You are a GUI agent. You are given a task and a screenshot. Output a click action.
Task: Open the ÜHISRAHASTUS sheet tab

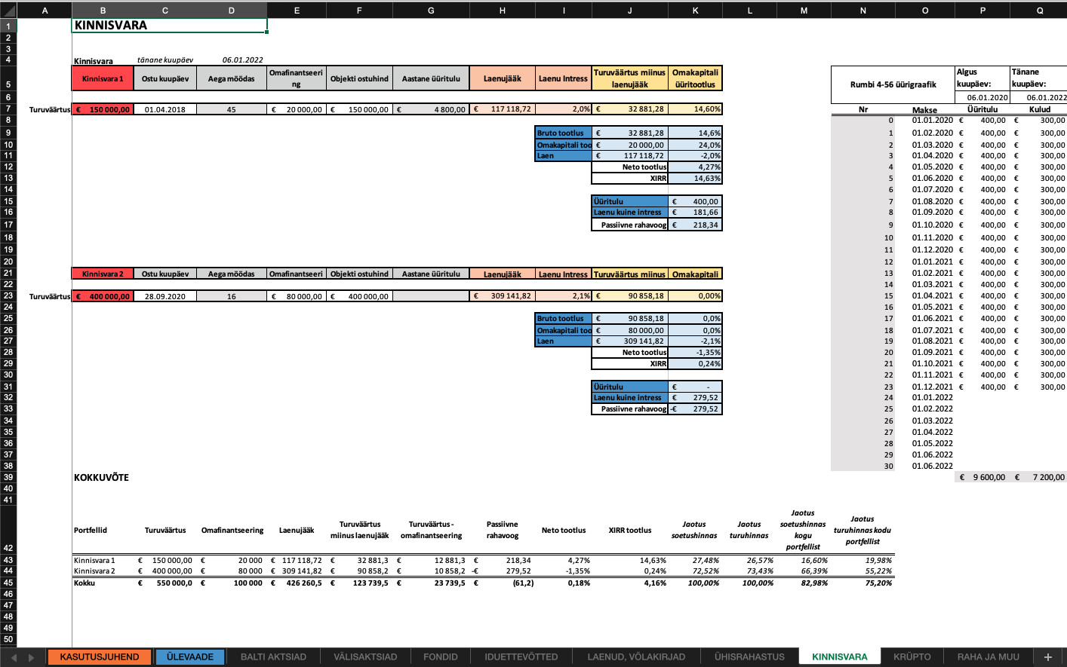pos(749,657)
